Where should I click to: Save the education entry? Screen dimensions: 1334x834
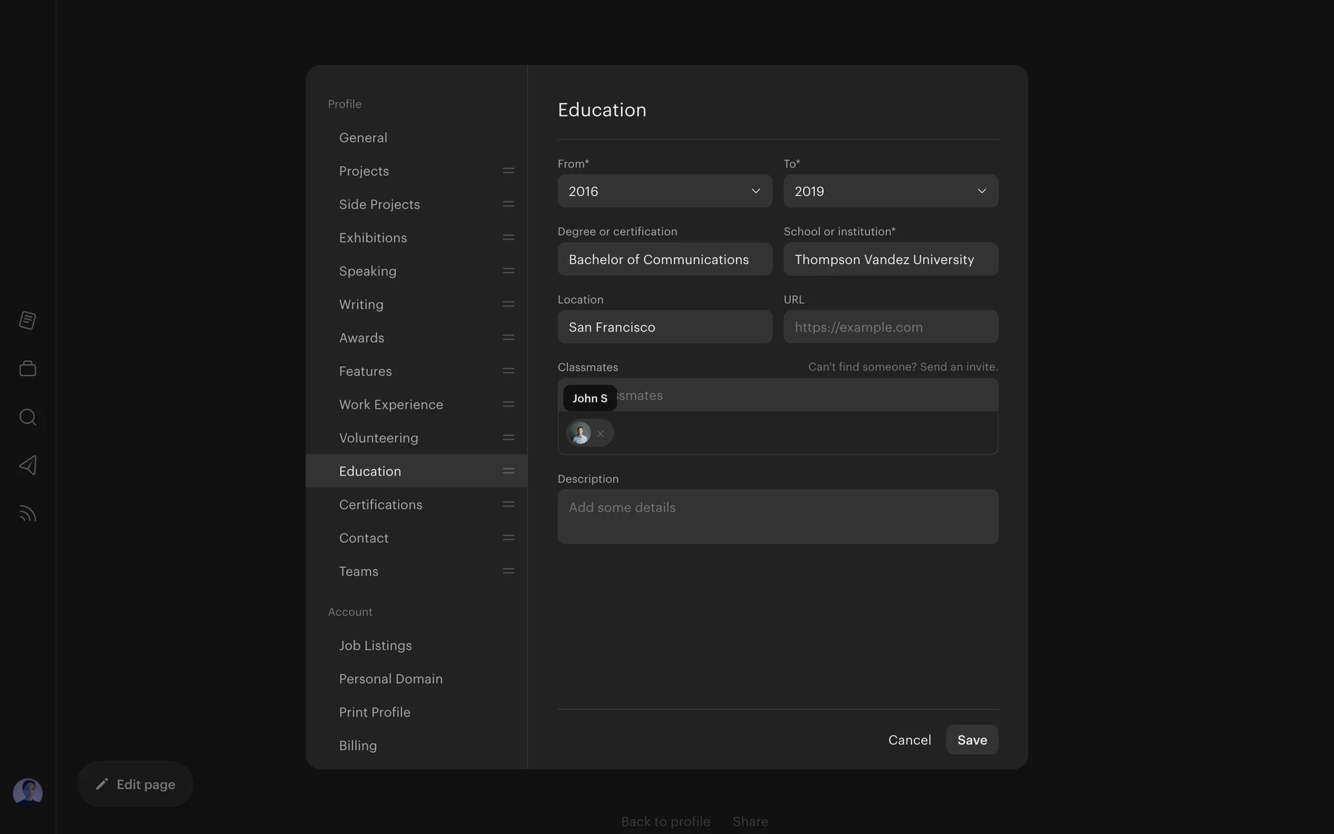point(971,740)
